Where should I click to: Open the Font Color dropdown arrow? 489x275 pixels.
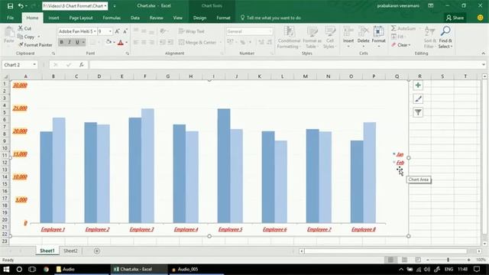[126, 43]
